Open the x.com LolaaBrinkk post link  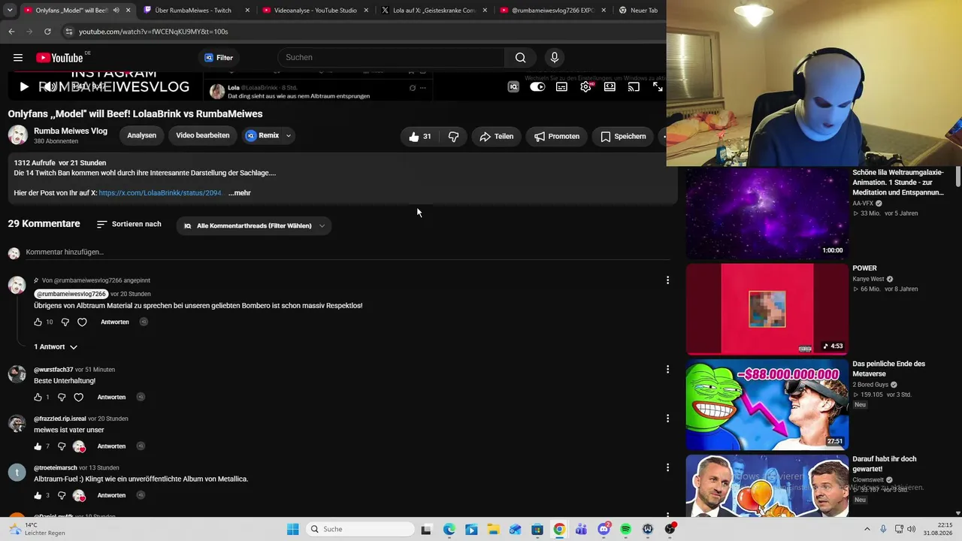(160, 193)
